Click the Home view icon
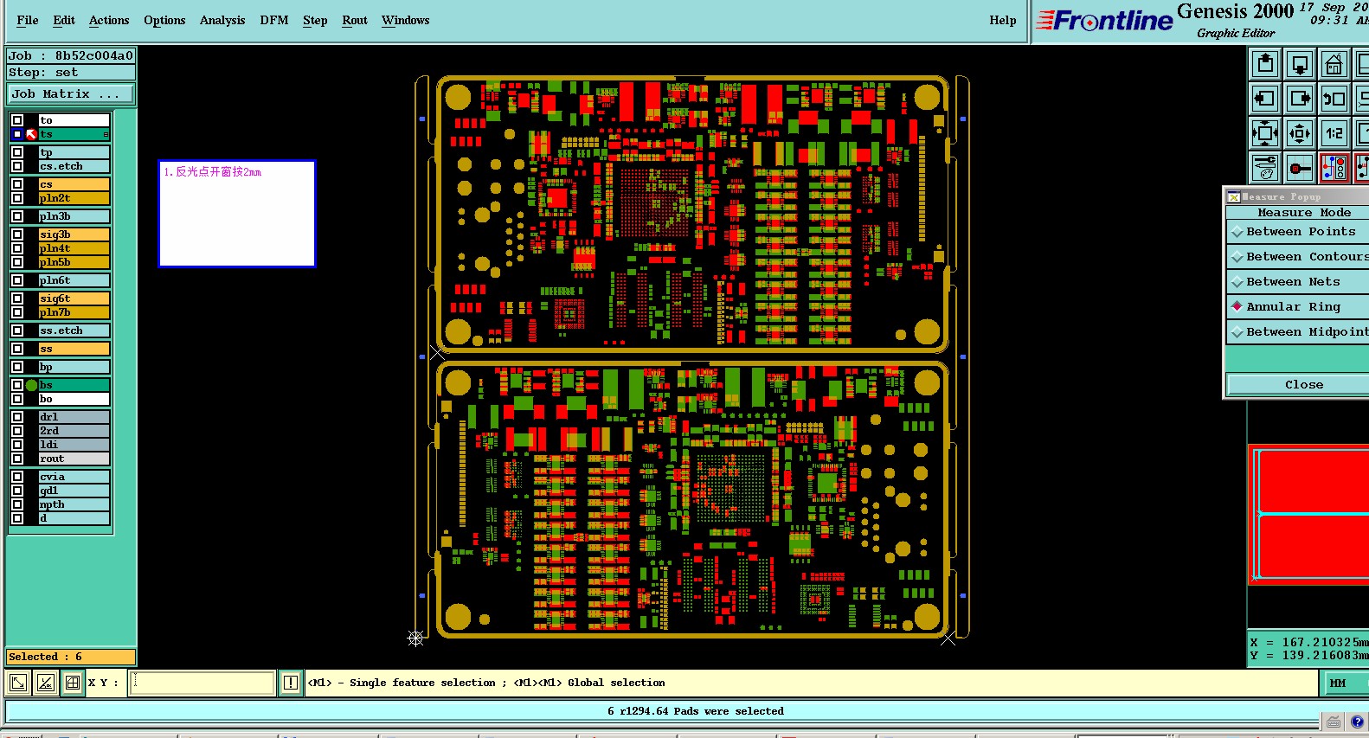Viewport: 1369px width, 738px height. (x=1334, y=64)
